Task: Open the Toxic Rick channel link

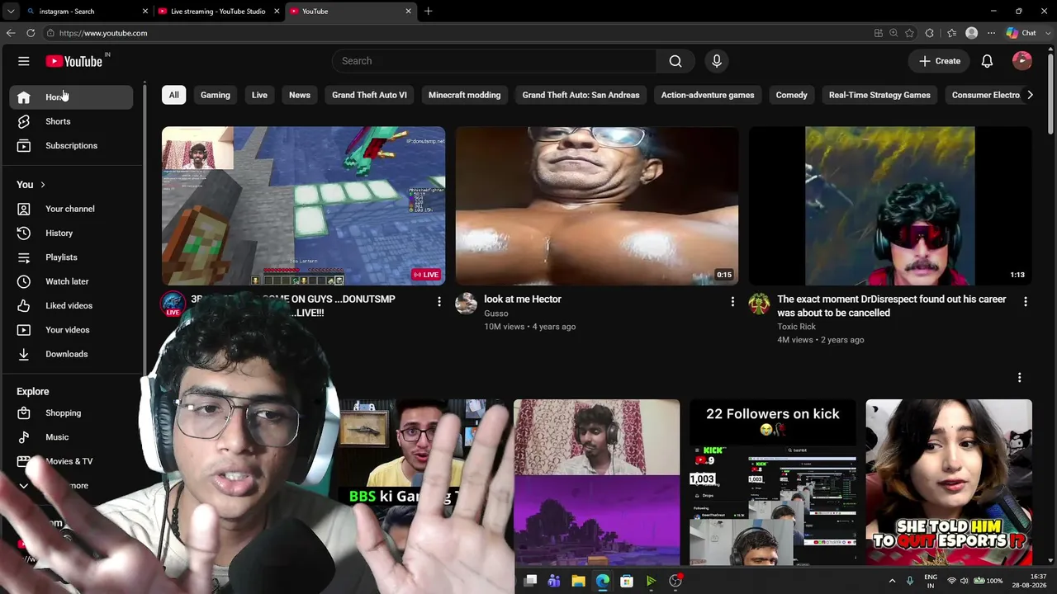Action: (x=796, y=327)
